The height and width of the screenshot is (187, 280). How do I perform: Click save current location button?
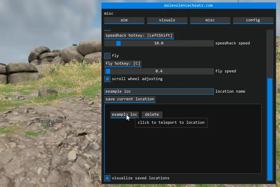point(130,99)
